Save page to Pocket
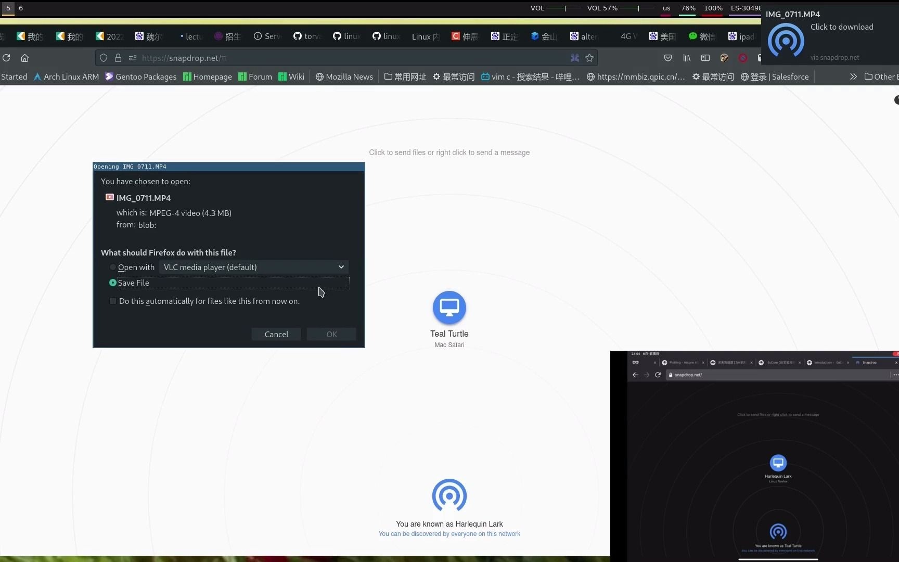Screen dimensions: 899x562 [668, 58]
